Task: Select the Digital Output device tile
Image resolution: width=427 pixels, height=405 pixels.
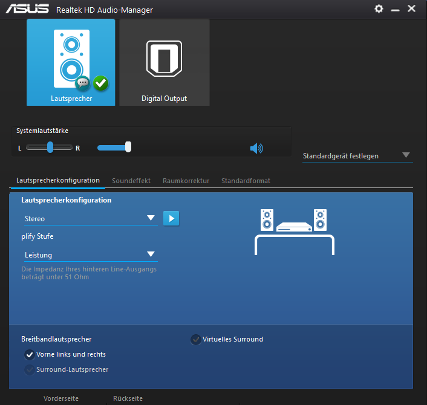Action: pos(165,62)
